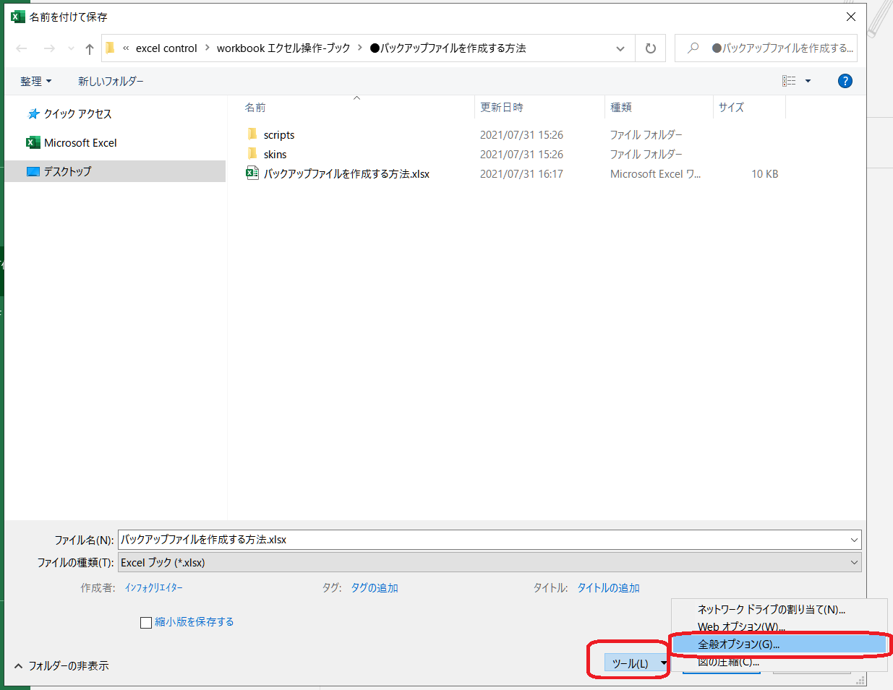This screenshot has width=893, height=690.
Task: Expand the ファイルの種類 dropdown
Action: [854, 562]
